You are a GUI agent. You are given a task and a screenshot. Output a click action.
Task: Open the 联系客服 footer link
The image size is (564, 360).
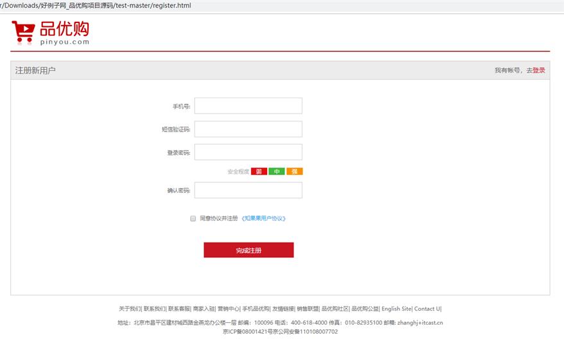click(179, 309)
